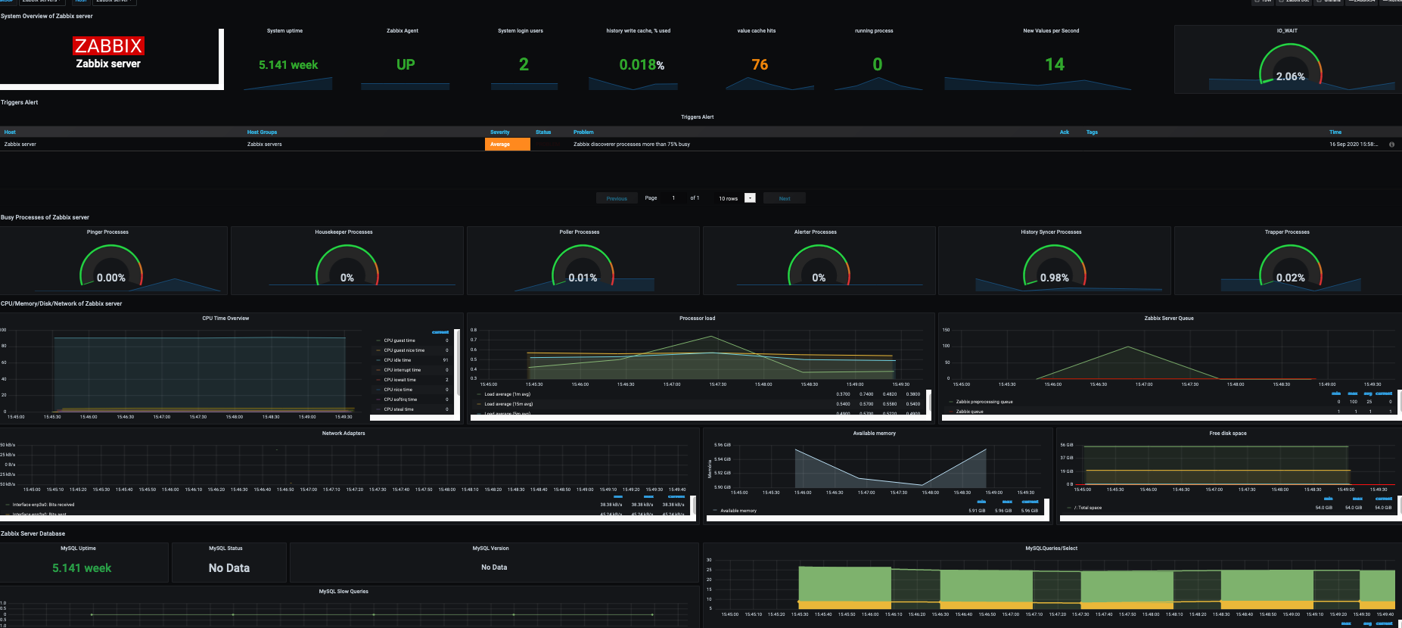Viewport: 1402px width, 628px height.
Task: Sort triggers table by Severity column
Action: [x=499, y=132]
